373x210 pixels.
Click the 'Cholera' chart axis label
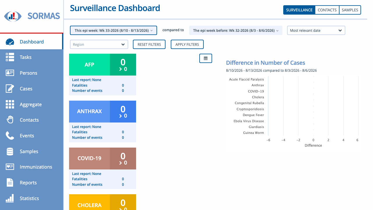click(258, 97)
